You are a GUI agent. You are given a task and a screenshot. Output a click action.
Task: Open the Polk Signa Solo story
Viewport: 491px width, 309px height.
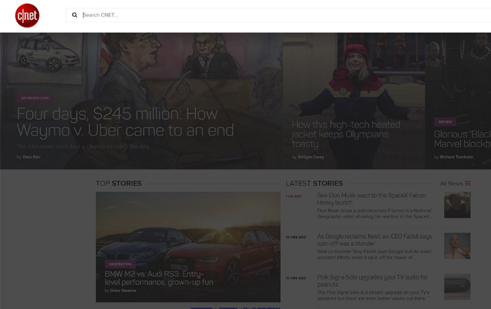(x=372, y=281)
